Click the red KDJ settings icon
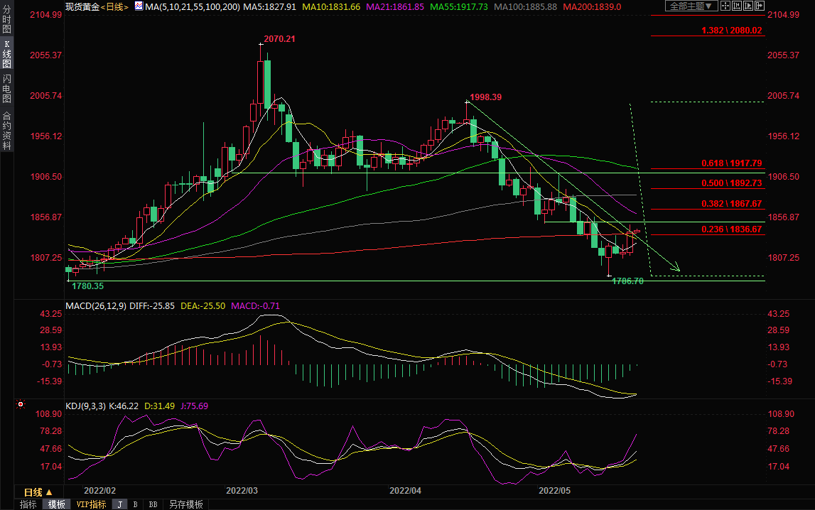The height and width of the screenshot is (510, 815). coord(21,405)
